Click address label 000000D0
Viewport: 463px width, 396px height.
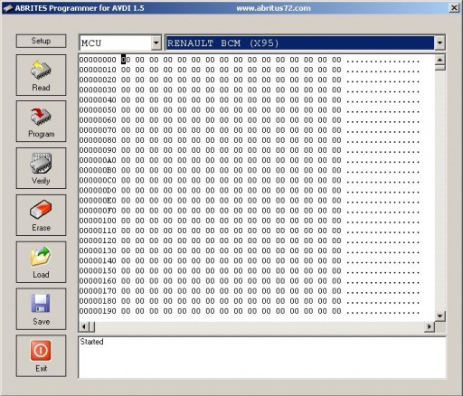tap(98, 191)
